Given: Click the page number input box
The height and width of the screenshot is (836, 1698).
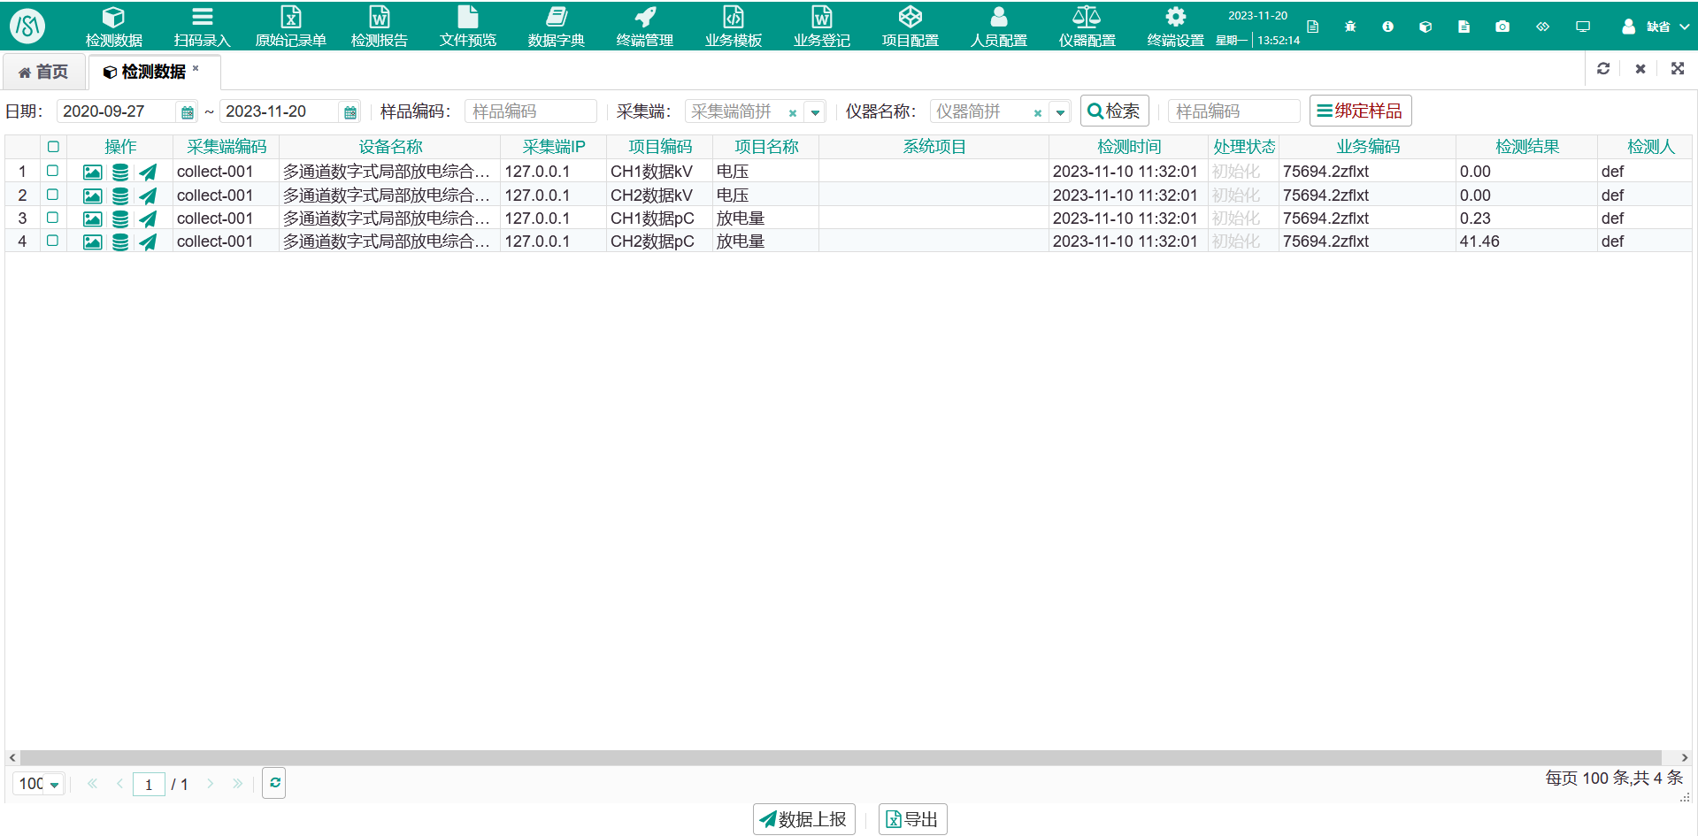Looking at the screenshot, I should 149,784.
